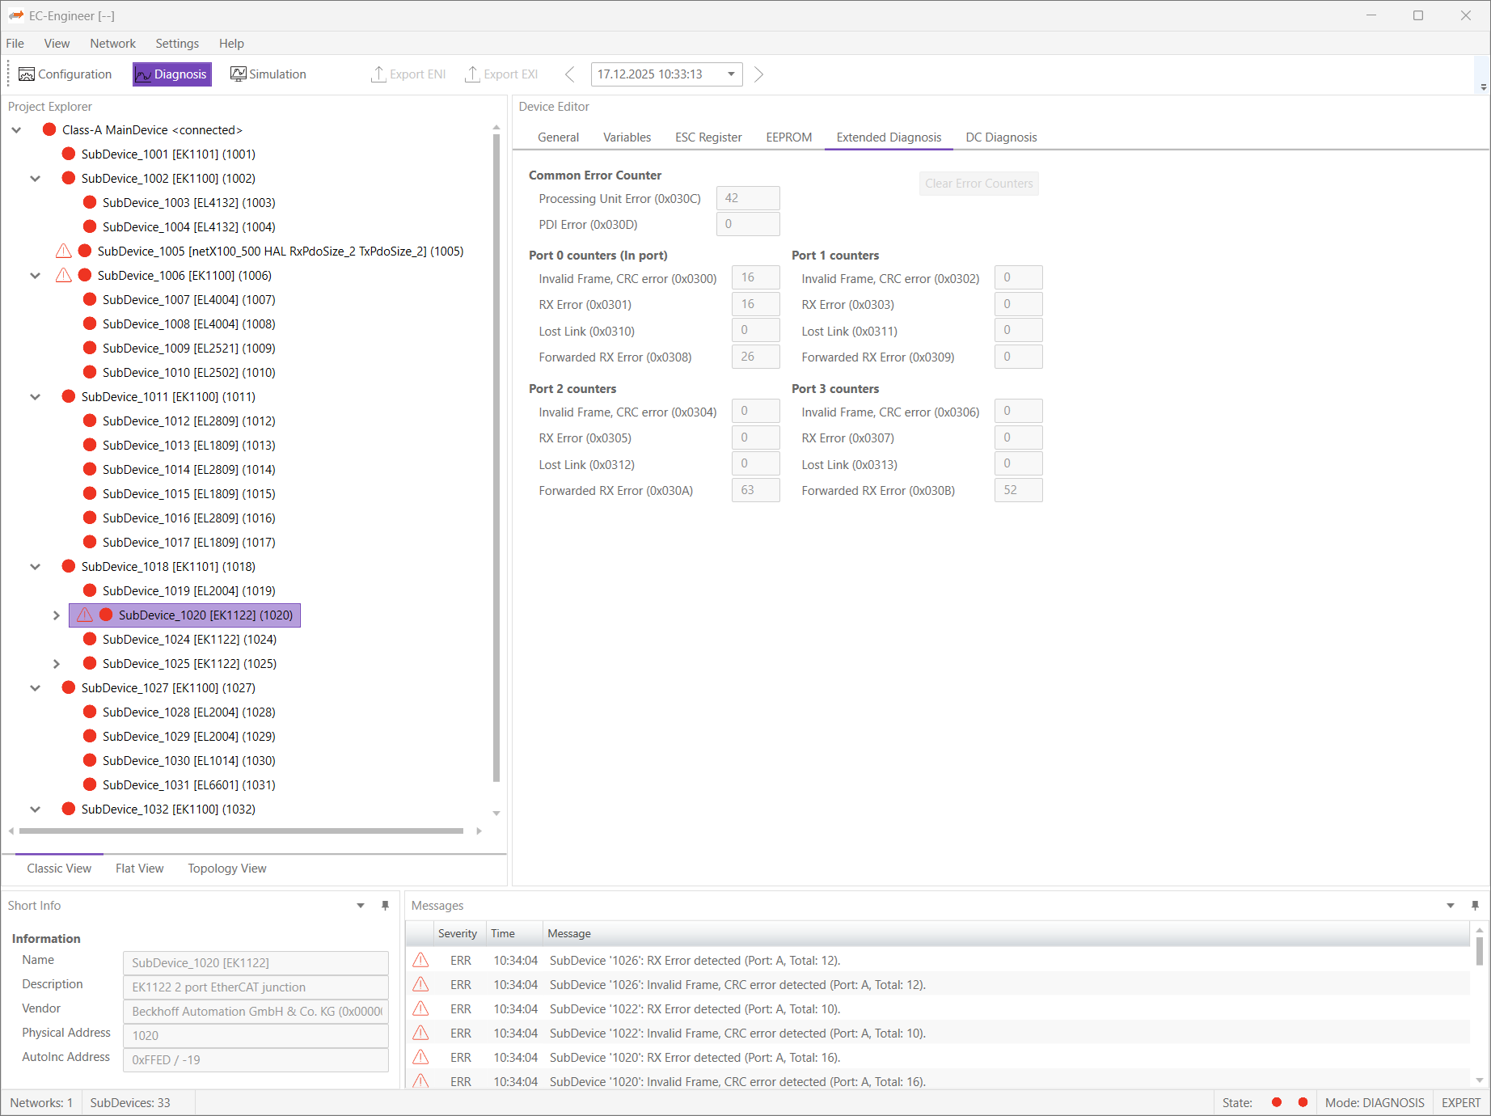Collapse SubDevice_1027 in the tree
The image size is (1491, 1116).
[35, 687]
